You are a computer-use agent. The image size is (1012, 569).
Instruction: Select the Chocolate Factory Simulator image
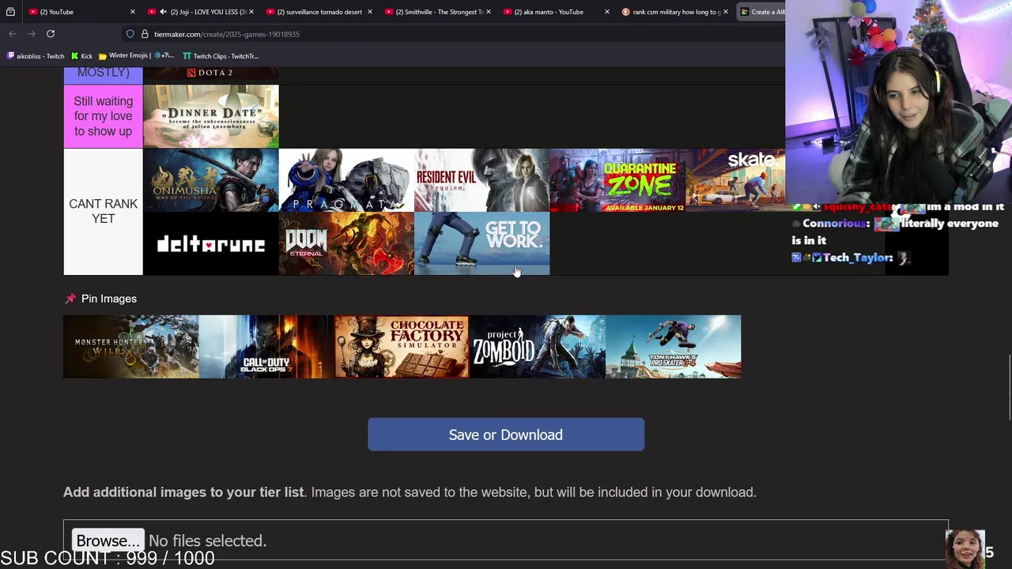coord(402,347)
